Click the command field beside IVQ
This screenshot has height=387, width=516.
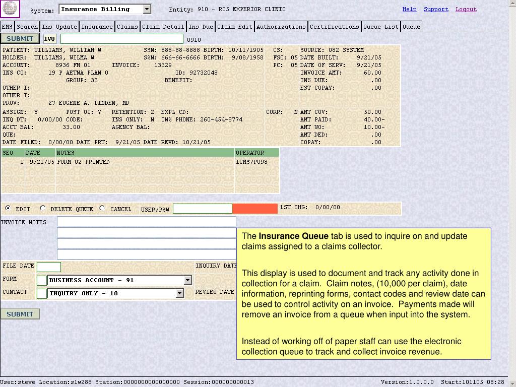coord(122,39)
